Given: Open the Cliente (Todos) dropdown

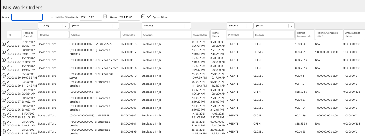Looking at the screenshot, I should pyautogui.click(x=94, y=26).
